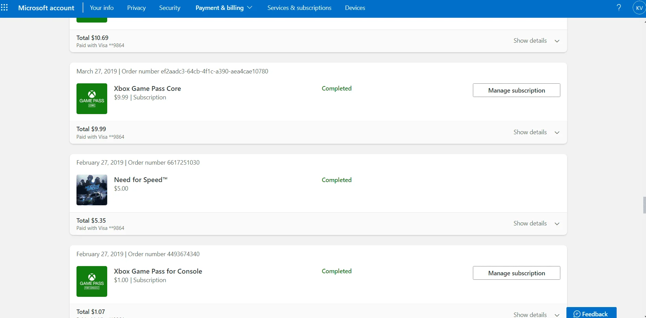
Task: Click the Game Pass for Console icon
Action: (x=92, y=281)
